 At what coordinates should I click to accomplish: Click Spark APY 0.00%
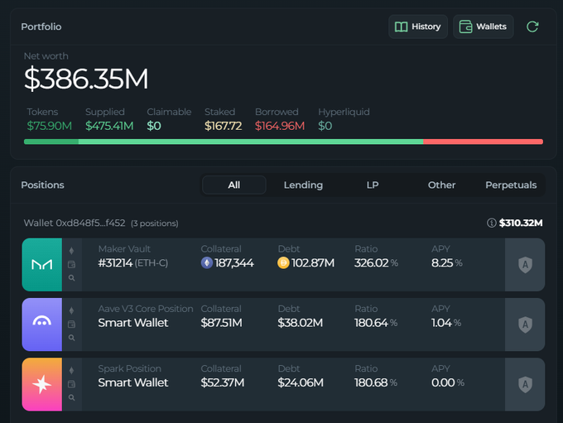coord(448,382)
